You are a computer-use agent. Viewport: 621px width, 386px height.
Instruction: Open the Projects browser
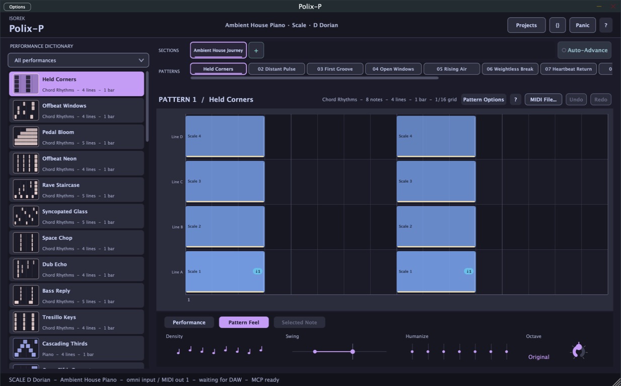coord(526,25)
